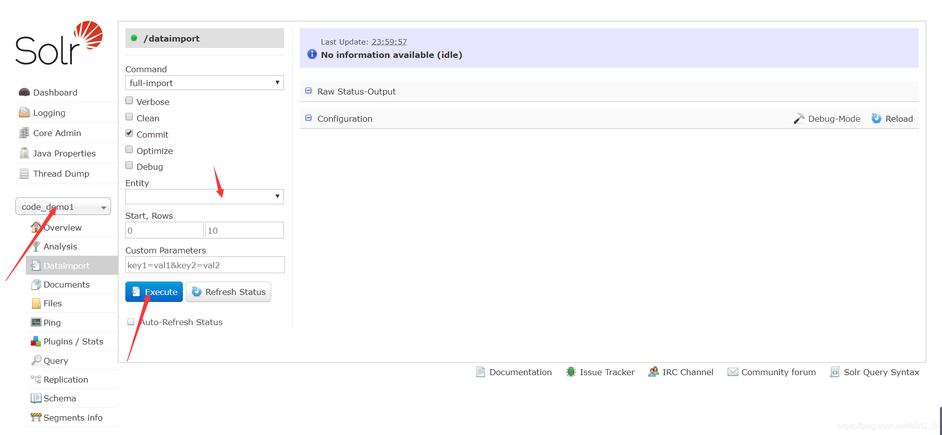Open the Thread Dump menu item
Image resolution: width=942 pixels, height=435 pixels.
click(66, 174)
